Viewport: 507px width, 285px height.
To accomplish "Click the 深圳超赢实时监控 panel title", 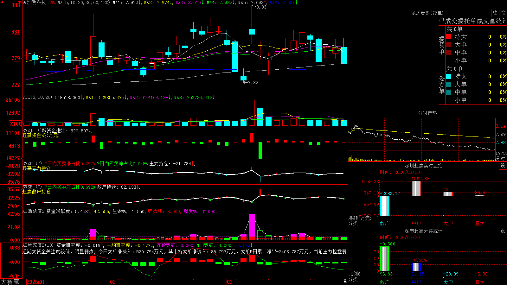I will pyautogui.click(x=423, y=166).
